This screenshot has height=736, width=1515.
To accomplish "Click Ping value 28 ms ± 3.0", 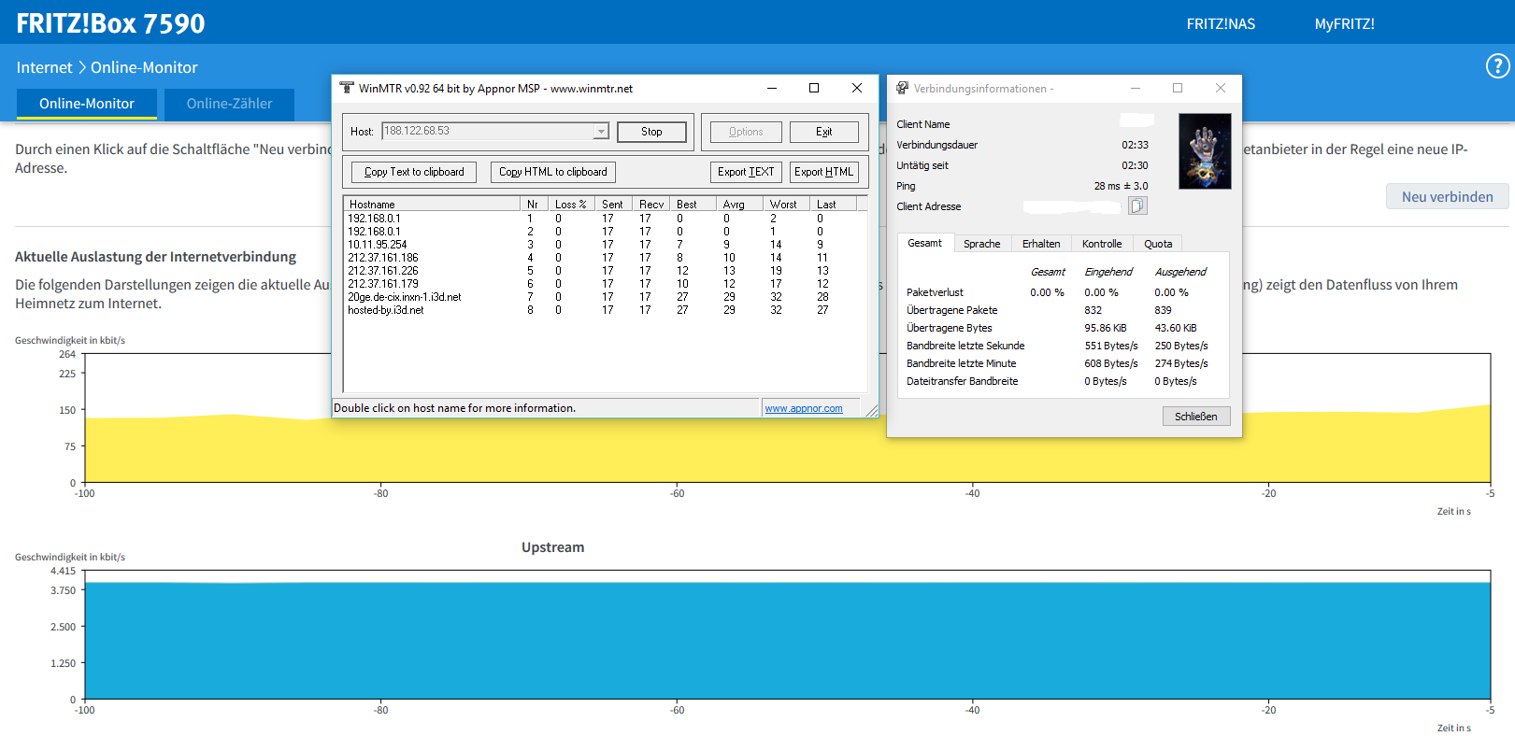I will [x=1121, y=186].
